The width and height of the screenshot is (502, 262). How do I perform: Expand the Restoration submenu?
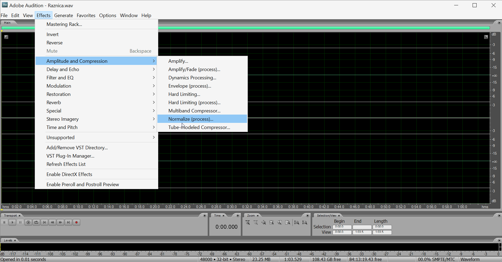96,94
